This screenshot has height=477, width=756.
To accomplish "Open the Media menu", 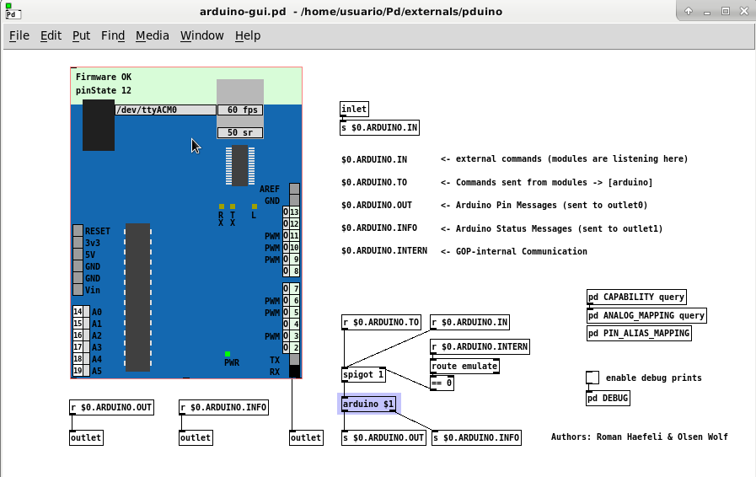I will (x=152, y=35).
